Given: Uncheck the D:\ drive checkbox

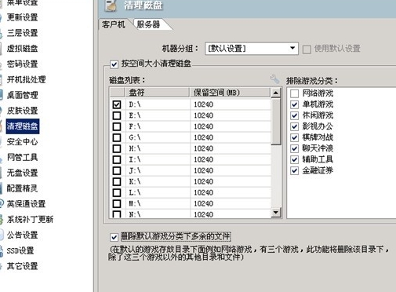Looking at the screenshot, I should (x=117, y=104).
